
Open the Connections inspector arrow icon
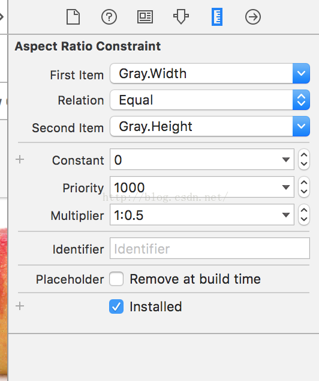point(253,17)
